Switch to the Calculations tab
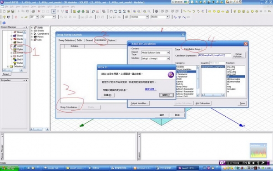273x171 pixels. pyautogui.click(x=100, y=40)
